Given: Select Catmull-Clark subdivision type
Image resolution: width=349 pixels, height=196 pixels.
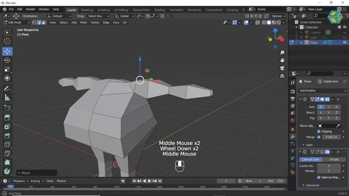Looking at the screenshot, I should click(x=311, y=160).
